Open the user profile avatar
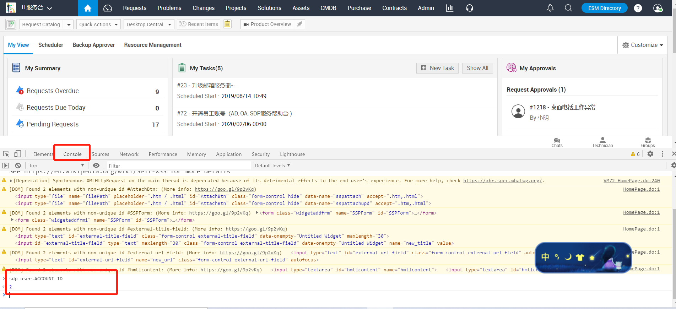The width and height of the screenshot is (676, 309). click(658, 8)
